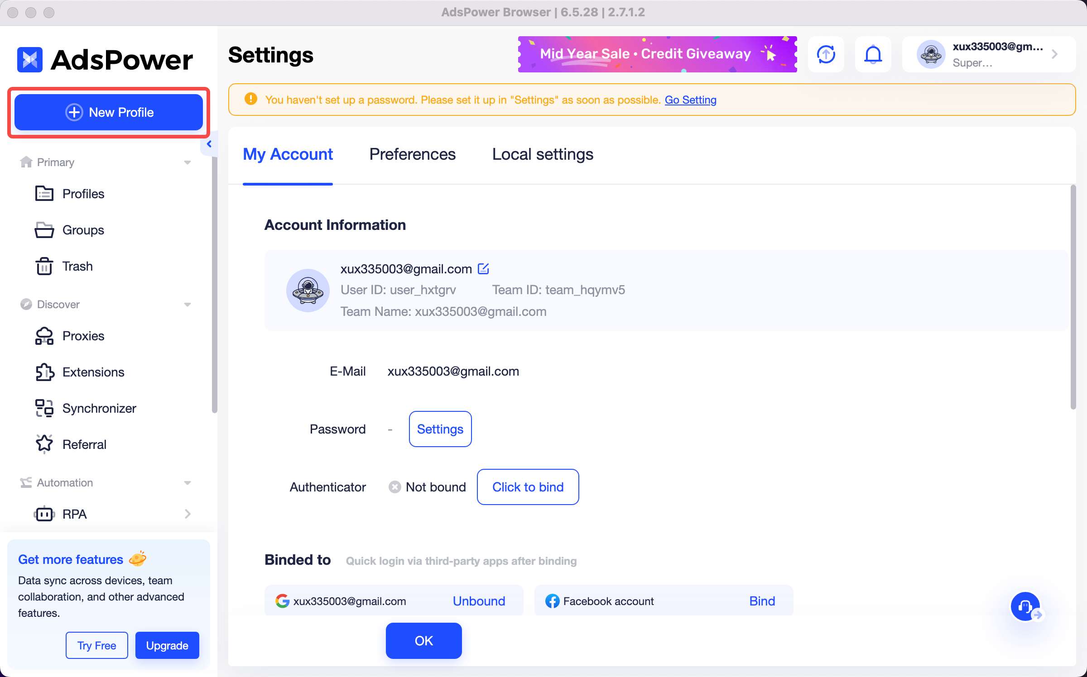The height and width of the screenshot is (677, 1087).
Task: Switch to the Local settings tab
Action: [543, 154]
